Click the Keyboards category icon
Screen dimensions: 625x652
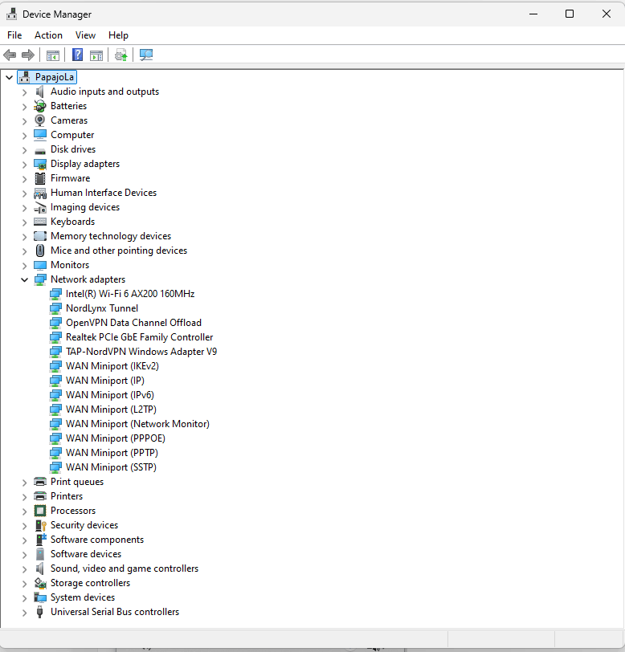[x=40, y=222]
